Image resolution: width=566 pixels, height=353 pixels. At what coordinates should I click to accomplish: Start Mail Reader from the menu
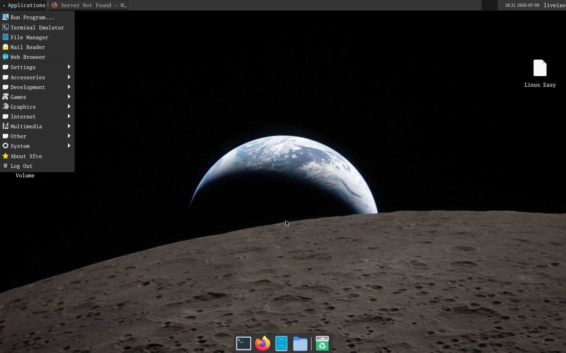pyautogui.click(x=37, y=47)
